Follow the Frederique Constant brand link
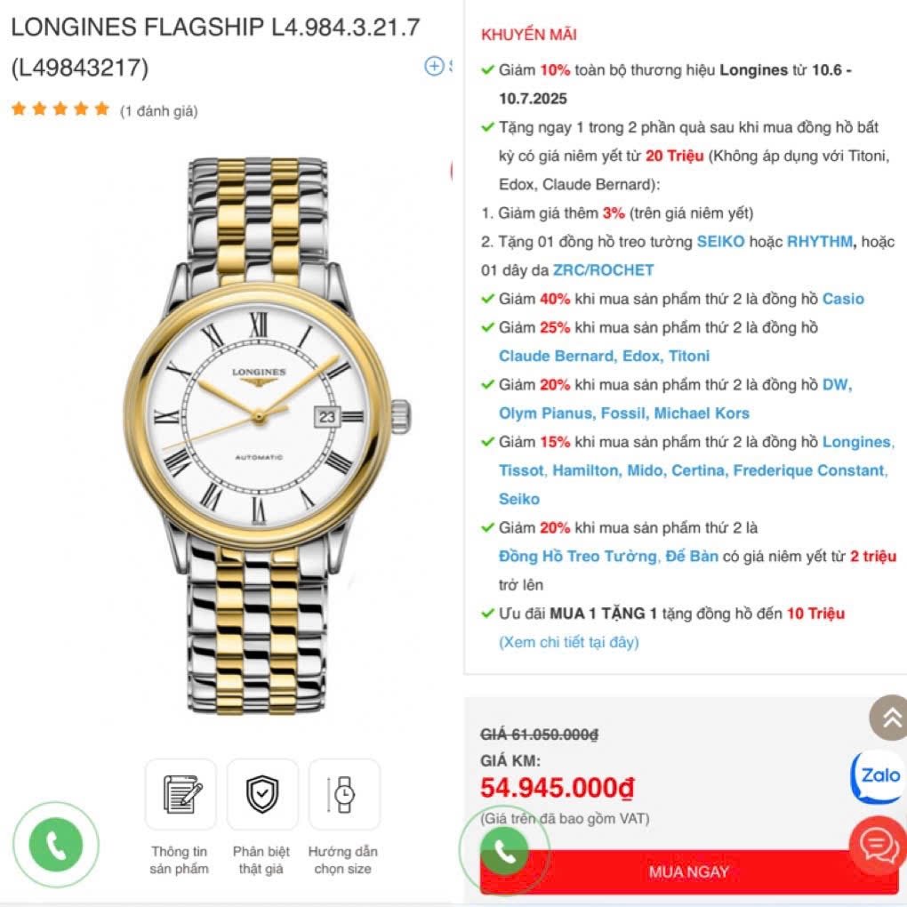Screen dimensions: 907x907 (x=808, y=470)
